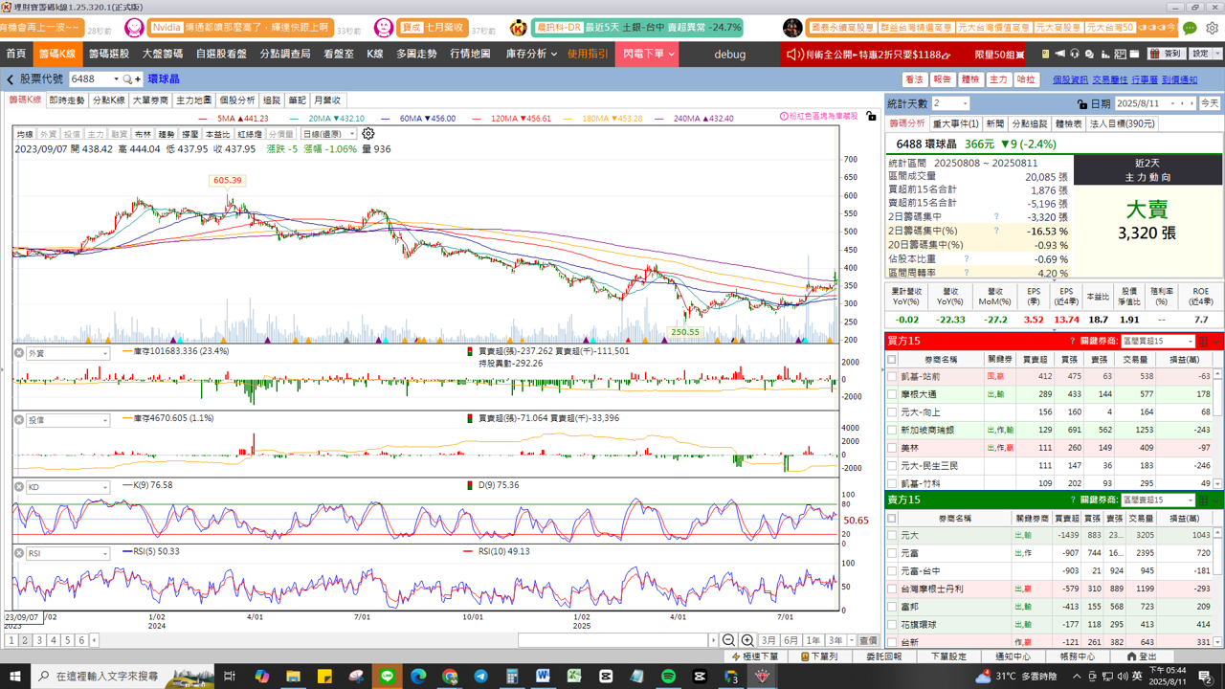Open the 外資 indicator selector dropdown
Image resolution: width=1225 pixels, height=689 pixels.
68,353
